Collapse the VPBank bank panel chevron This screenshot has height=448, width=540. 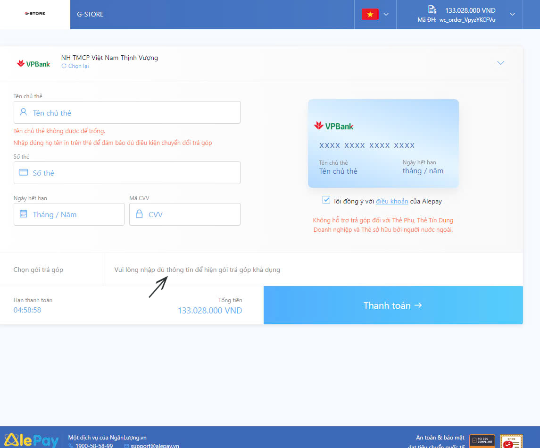[x=500, y=63]
